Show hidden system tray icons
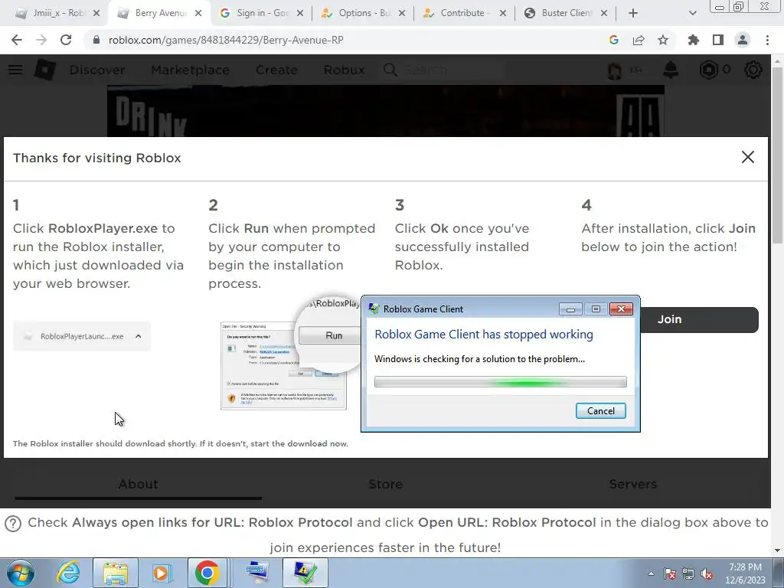Viewport: 784px width, 588px height. [651, 573]
